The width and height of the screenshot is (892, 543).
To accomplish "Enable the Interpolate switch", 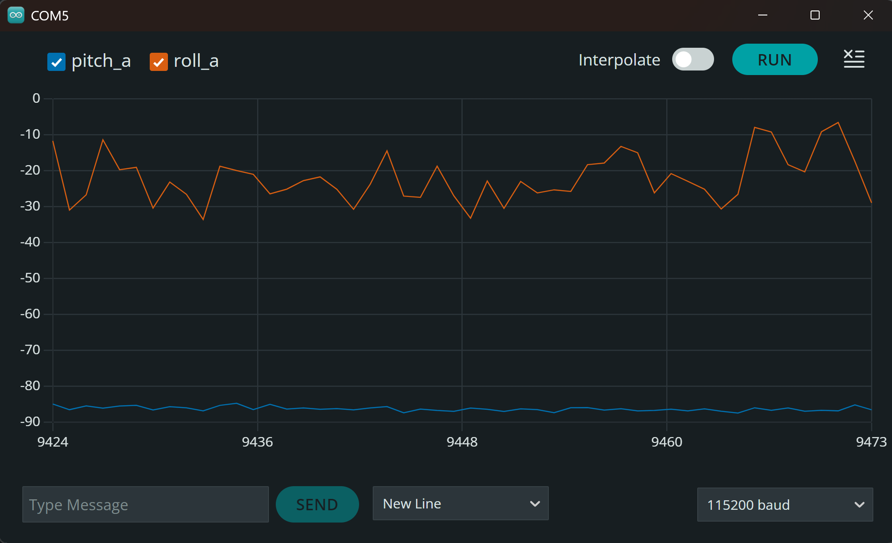I will tap(693, 60).
